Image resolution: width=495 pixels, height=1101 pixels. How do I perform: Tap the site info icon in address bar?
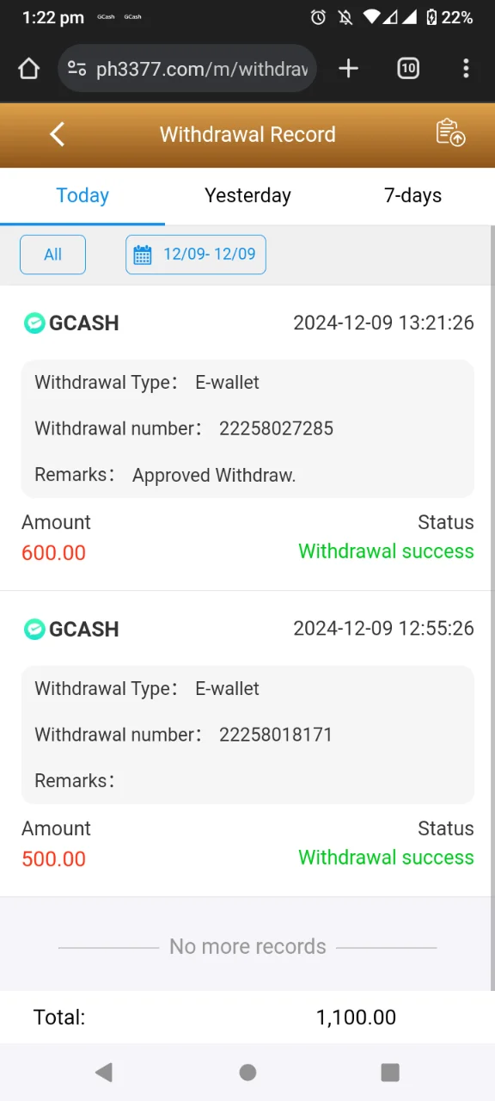(x=76, y=69)
